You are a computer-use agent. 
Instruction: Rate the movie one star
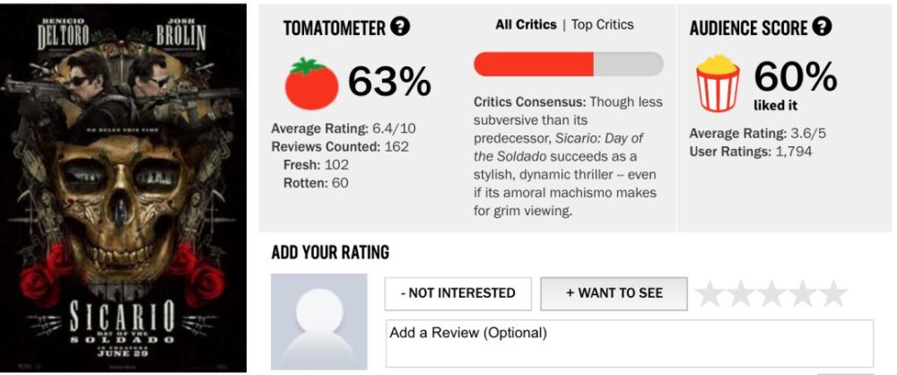[710, 293]
